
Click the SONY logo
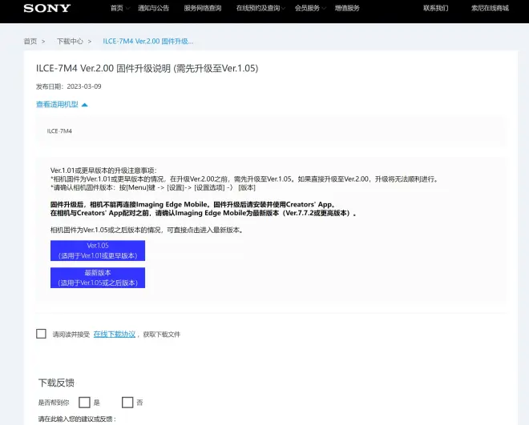[46, 9]
